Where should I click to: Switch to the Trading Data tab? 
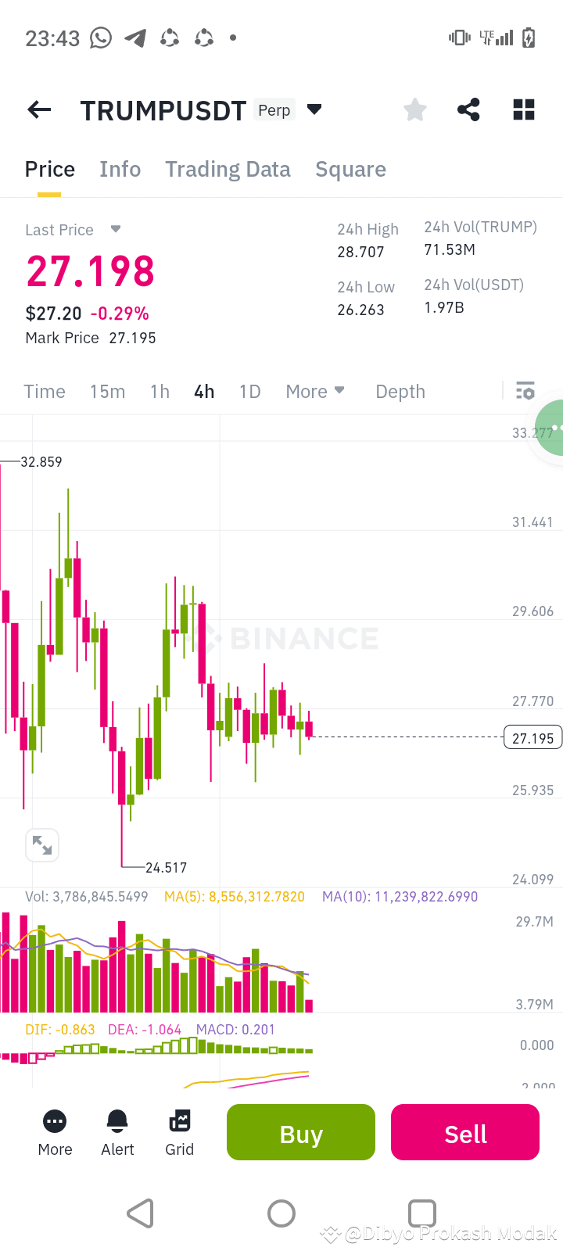click(228, 169)
